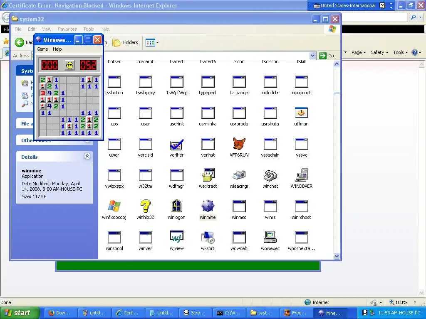Select the wowdeb file icon

239,238
